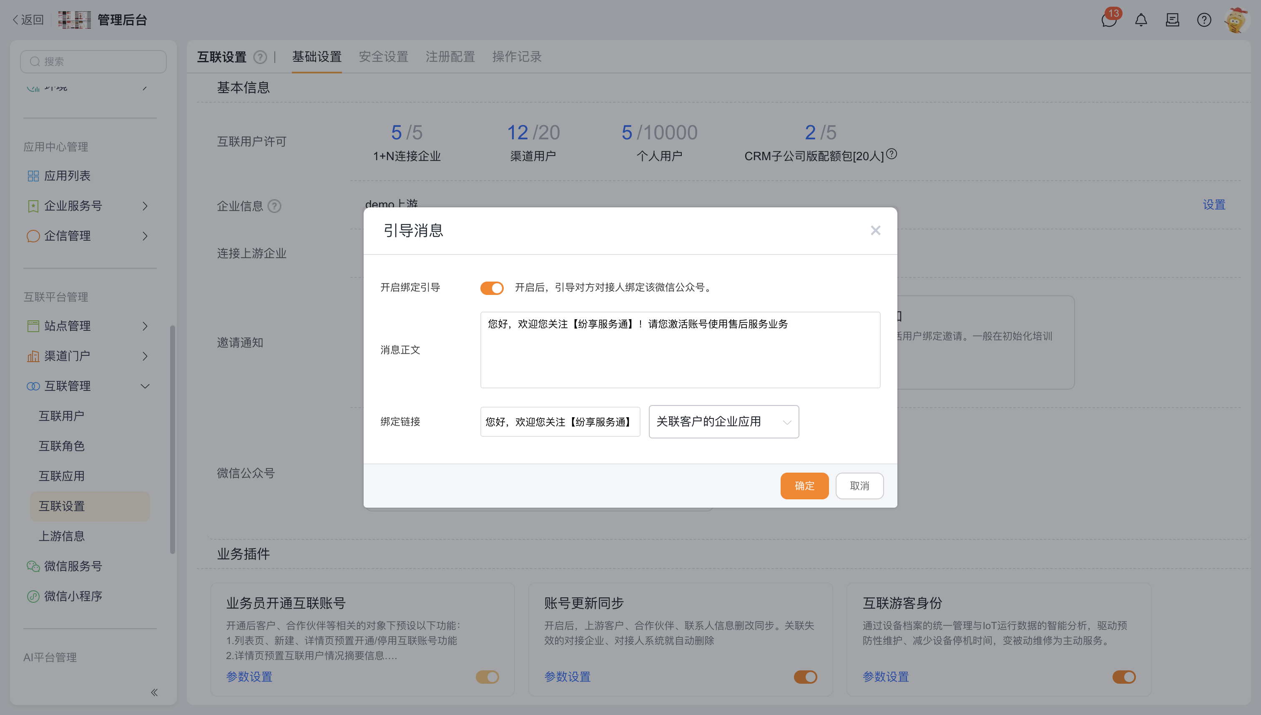This screenshot has height=715, width=1261.
Task: Collapse the sidebar with double-arrow icon
Action: (x=154, y=692)
